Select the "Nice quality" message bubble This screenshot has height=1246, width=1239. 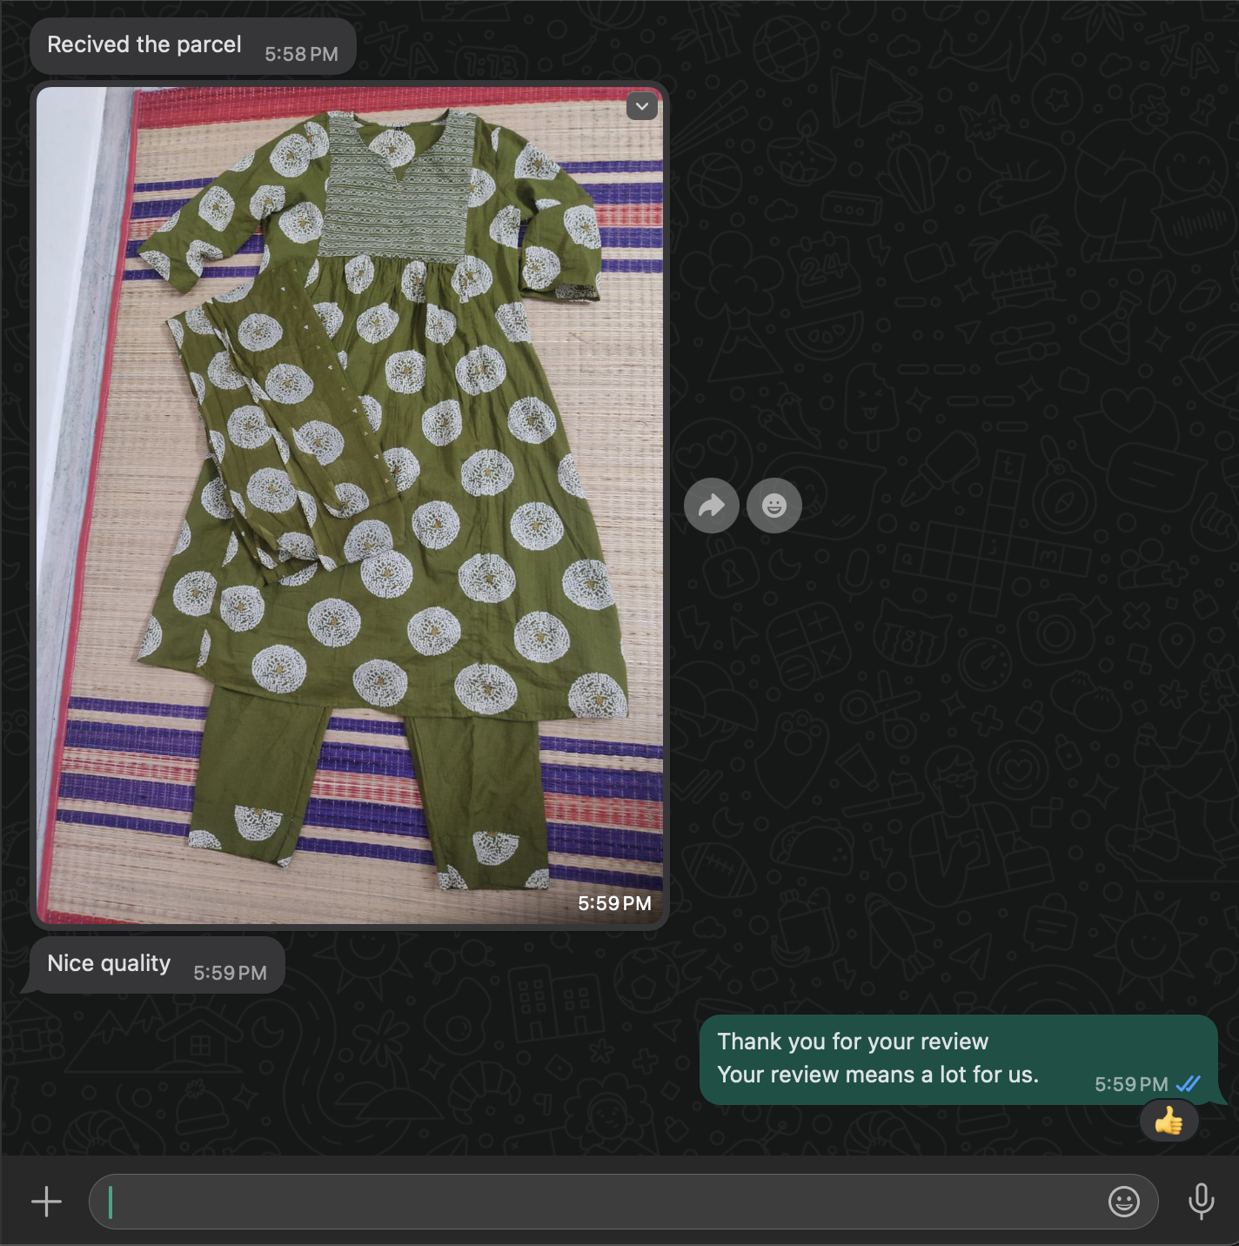[109, 964]
